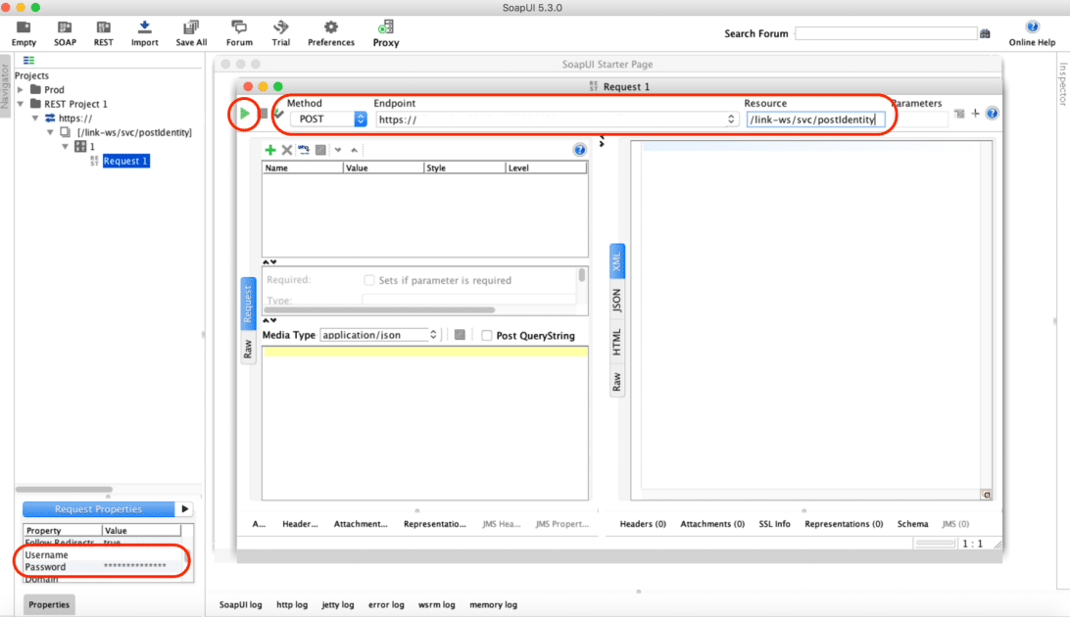Viewport: 1070px width, 617px height.
Task: Click the Request Properties button
Action: tap(98, 509)
